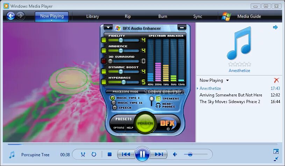
Task: Click the Hyperbass slider knob
Action: [123, 82]
